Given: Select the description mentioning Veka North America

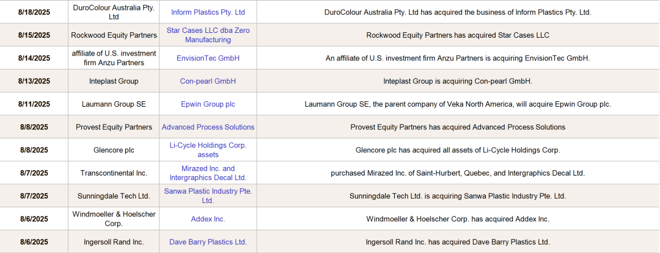Looking at the screenshot, I should pos(458,104).
